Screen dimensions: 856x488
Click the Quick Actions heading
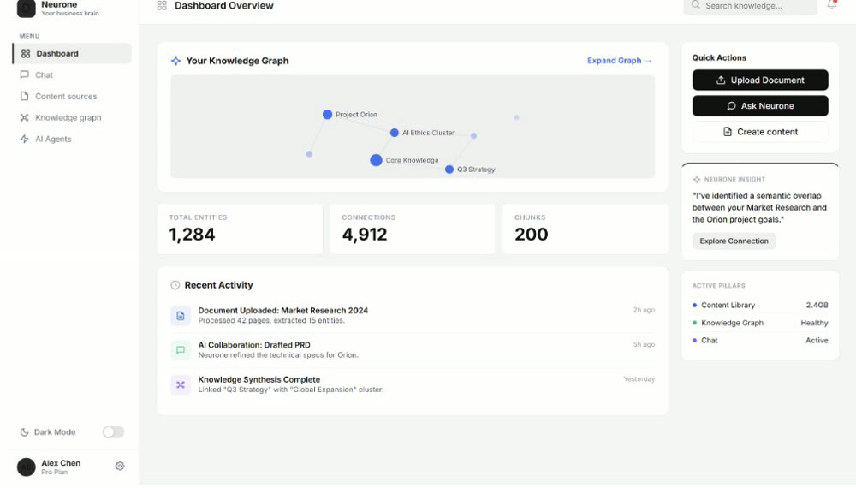tap(719, 57)
